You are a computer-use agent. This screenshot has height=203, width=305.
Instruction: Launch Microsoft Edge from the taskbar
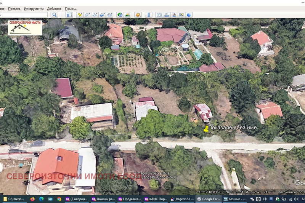[x=42, y=199]
